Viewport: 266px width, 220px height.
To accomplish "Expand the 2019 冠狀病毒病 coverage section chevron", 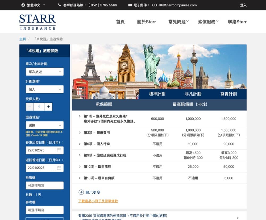I will [x=238, y=218].
